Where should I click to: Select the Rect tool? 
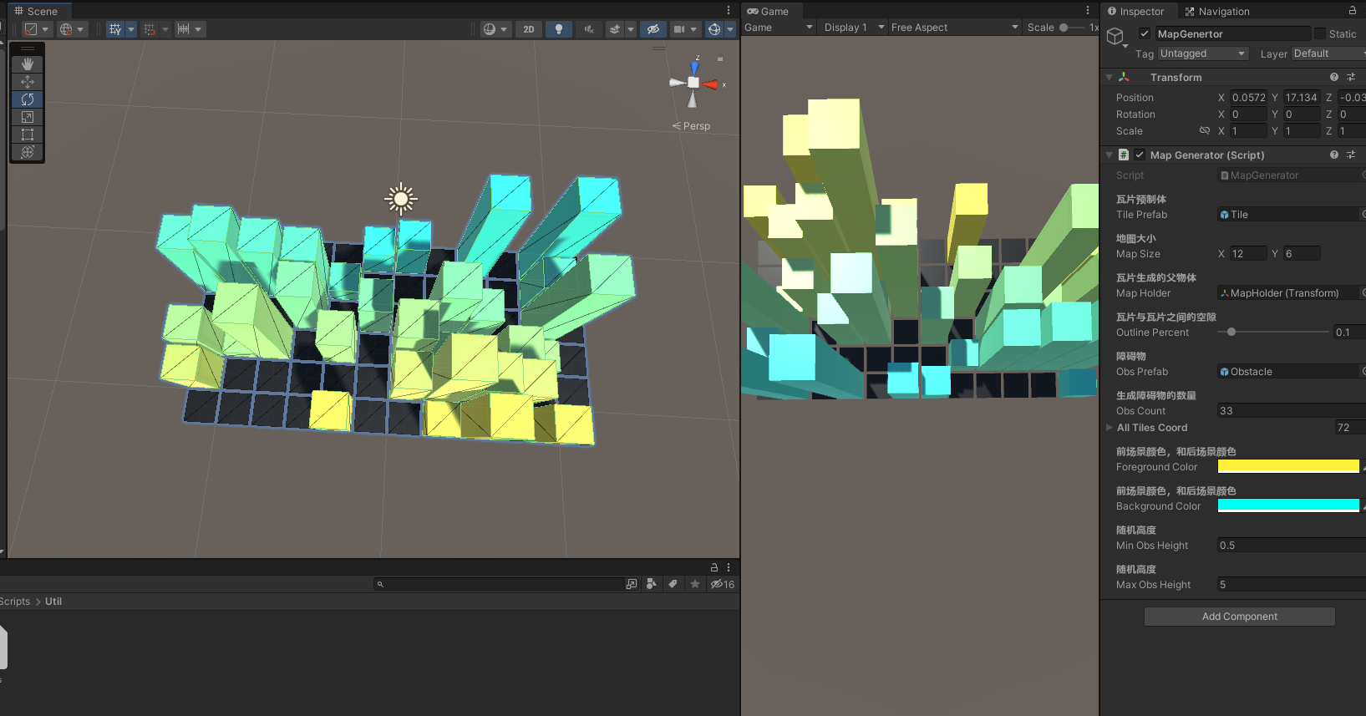28,135
